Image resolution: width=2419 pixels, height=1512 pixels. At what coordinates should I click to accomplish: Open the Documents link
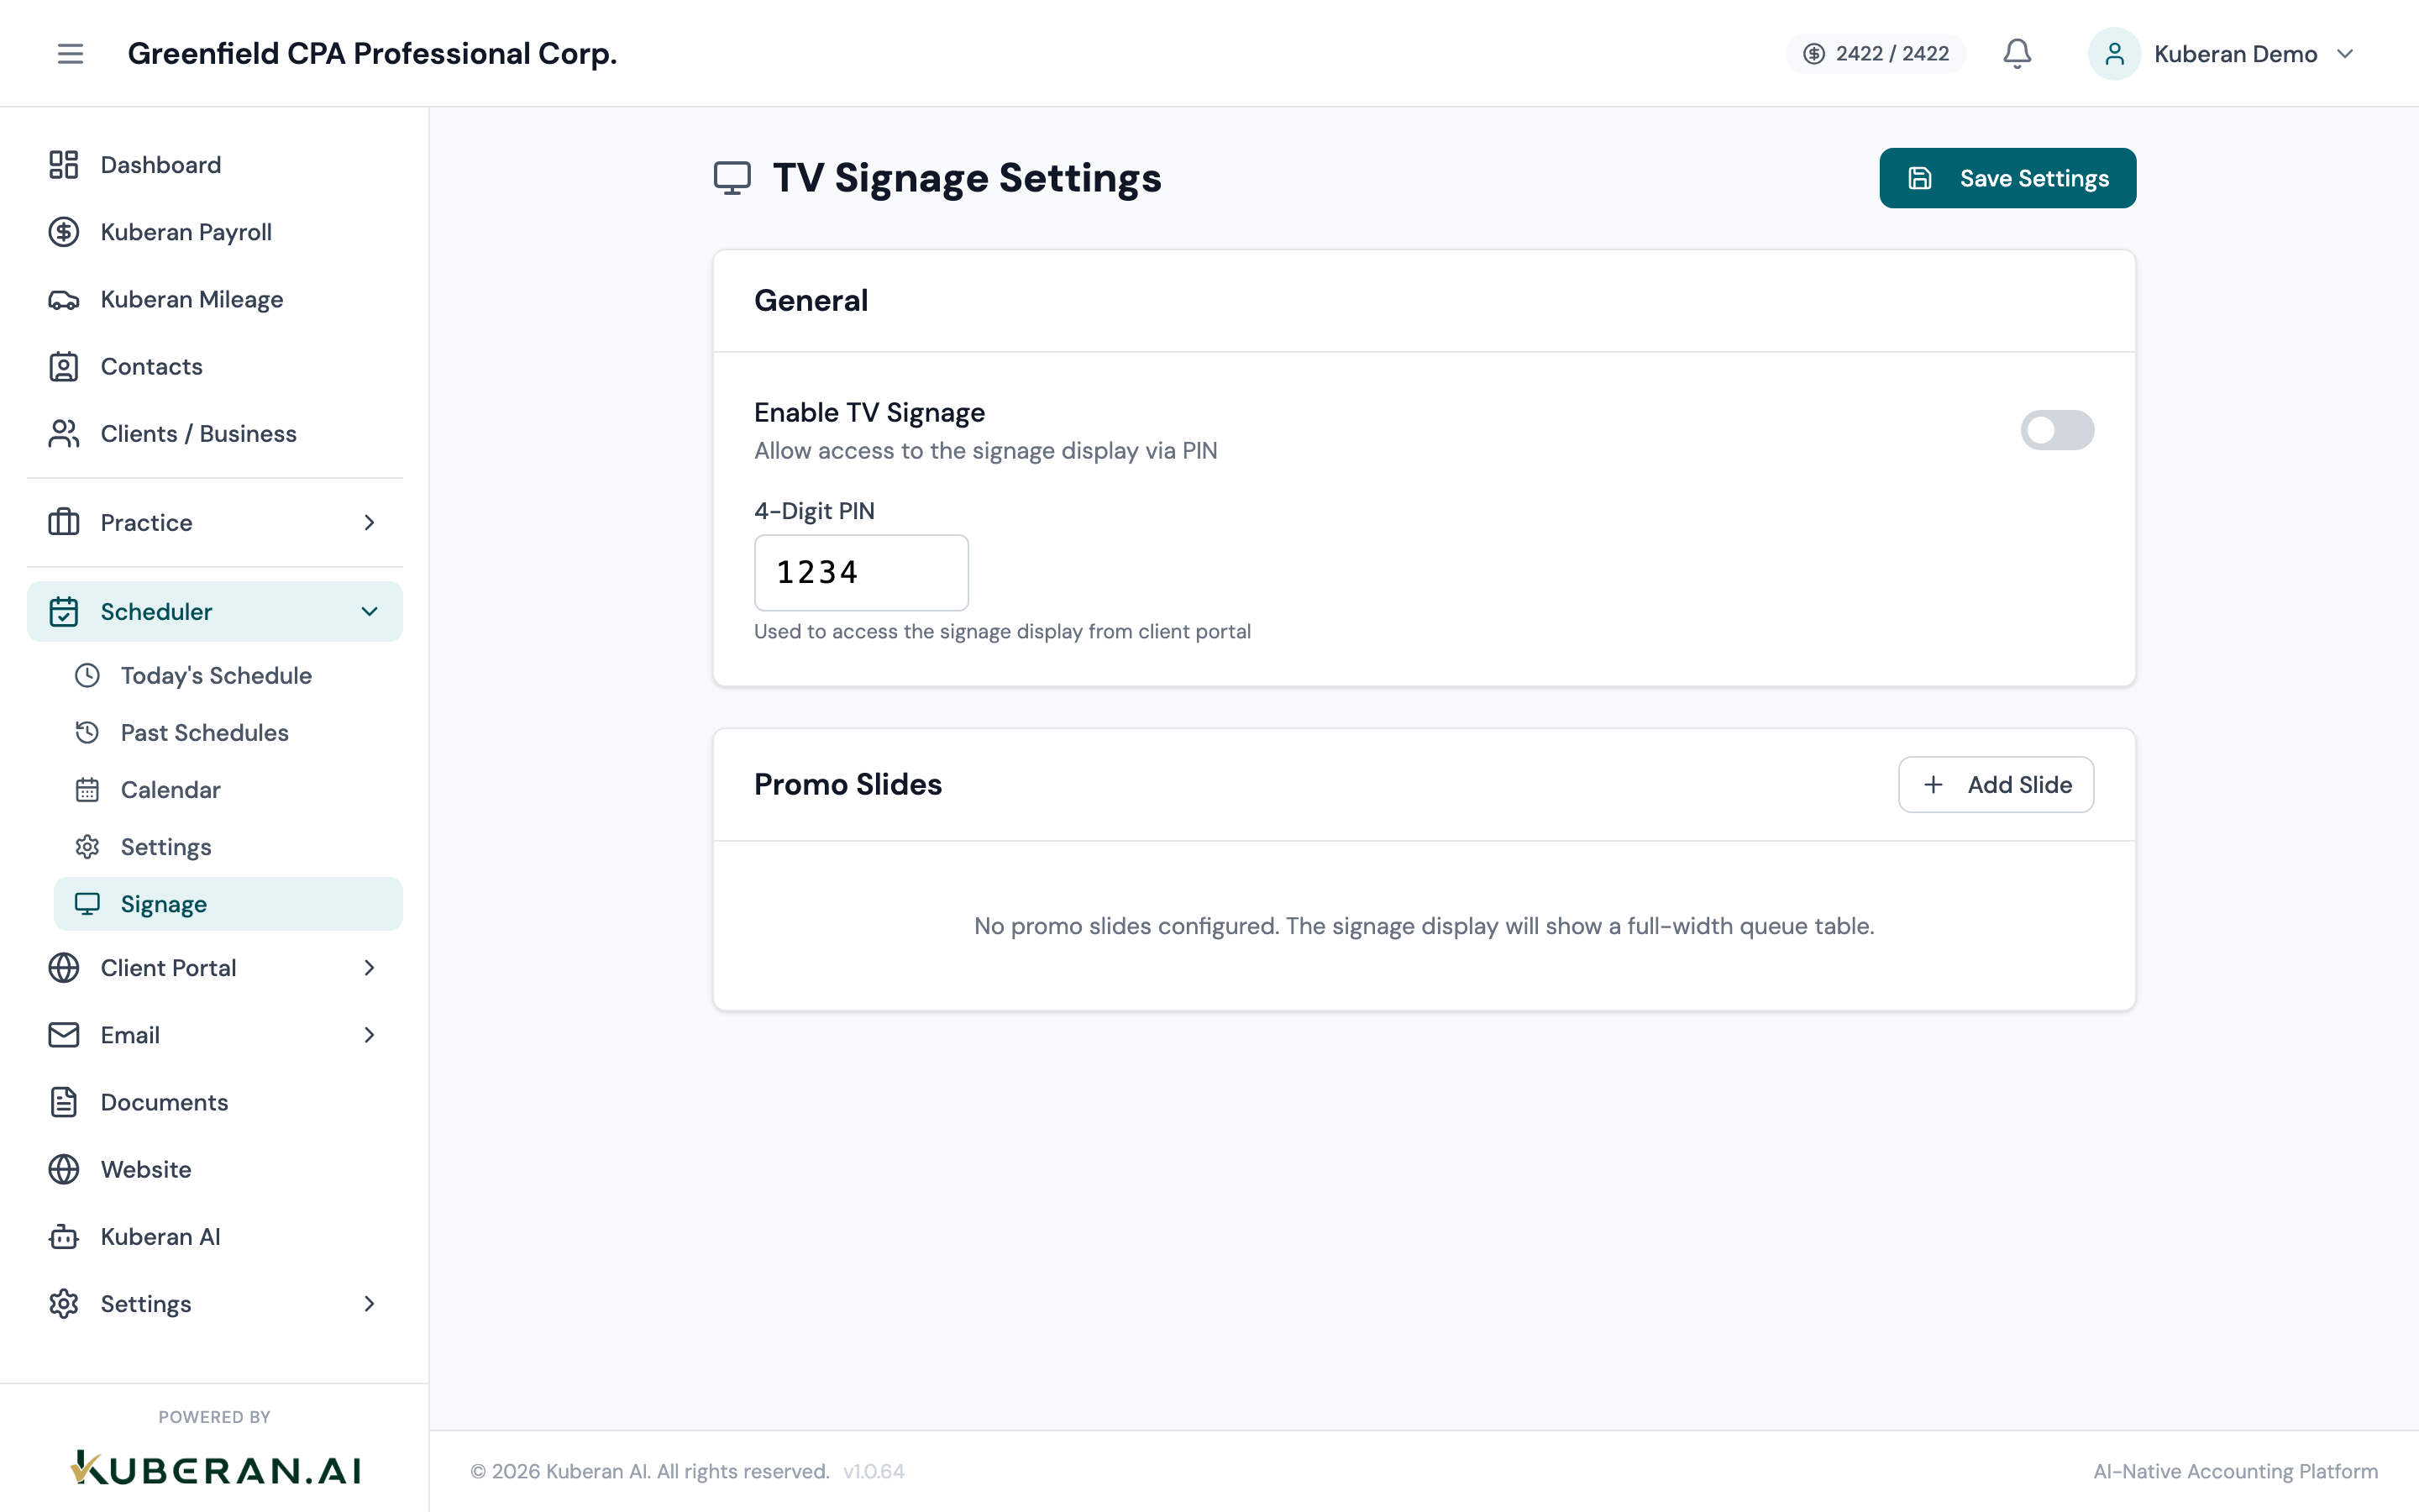215,1102
